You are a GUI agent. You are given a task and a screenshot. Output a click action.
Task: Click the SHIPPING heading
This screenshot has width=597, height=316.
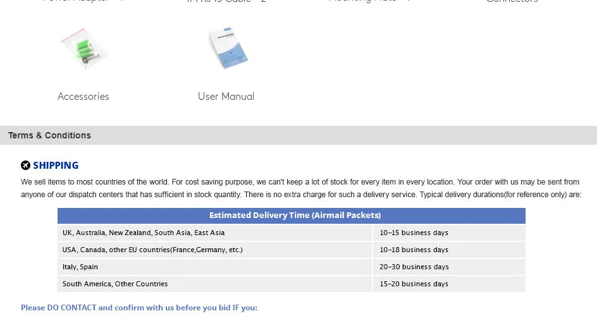click(x=56, y=166)
